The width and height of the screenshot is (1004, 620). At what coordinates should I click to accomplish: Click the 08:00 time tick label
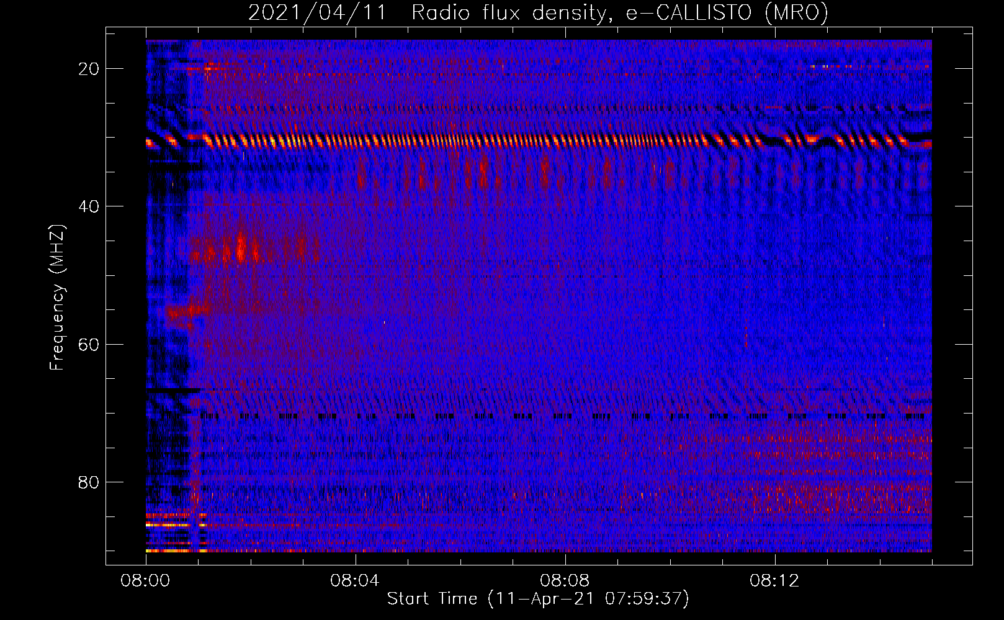[x=146, y=581]
